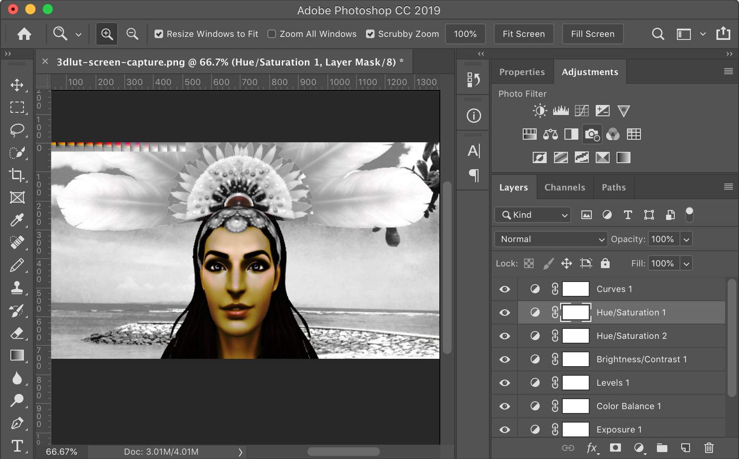Delete layer using the trash icon
The height and width of the screenshot is (459, 739).
[708, 447]
